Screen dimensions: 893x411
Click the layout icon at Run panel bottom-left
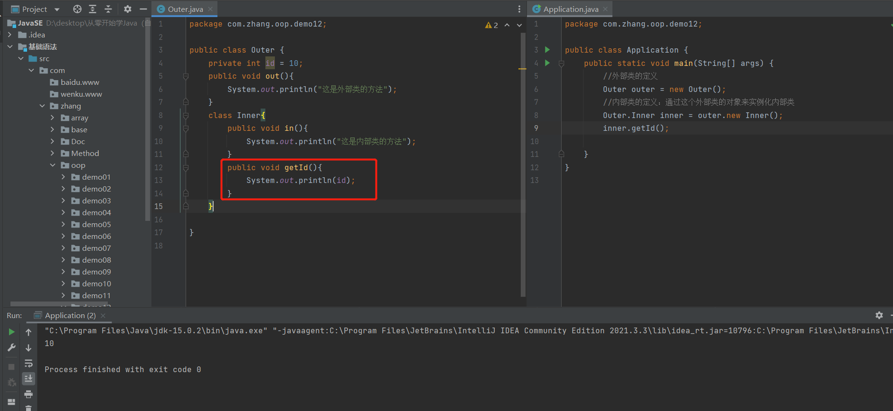(x=11, y=402)
